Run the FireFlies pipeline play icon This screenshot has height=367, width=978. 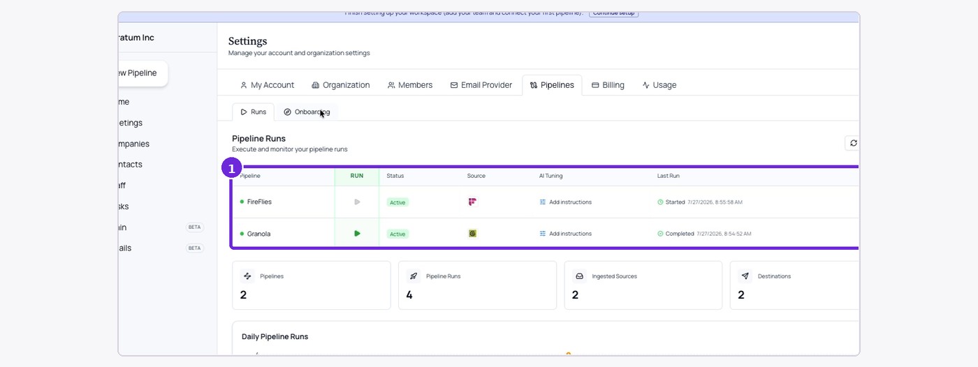point(357,202)
